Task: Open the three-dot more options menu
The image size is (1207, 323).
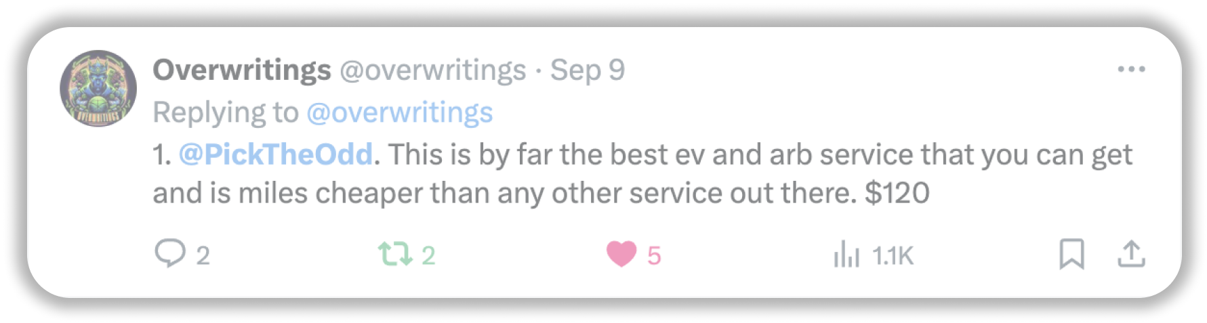Action: click(x=1131, y=70)
